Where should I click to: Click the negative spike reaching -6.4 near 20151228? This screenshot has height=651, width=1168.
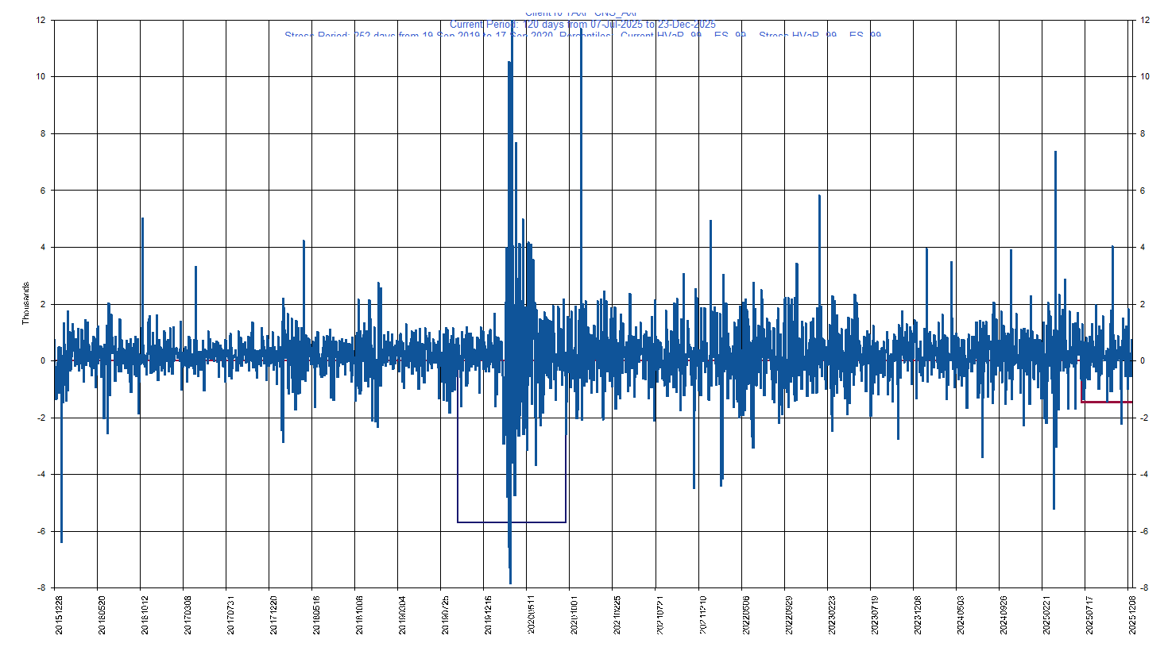61,538
